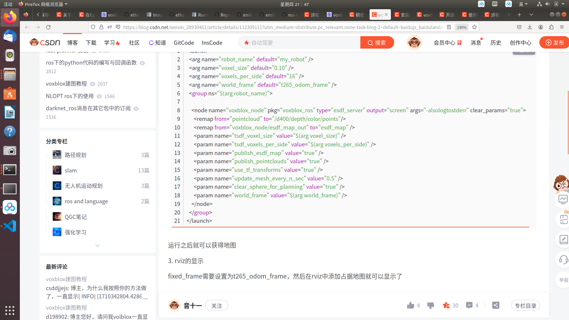Adjust the 130% page zoom control

coord(461,27)
